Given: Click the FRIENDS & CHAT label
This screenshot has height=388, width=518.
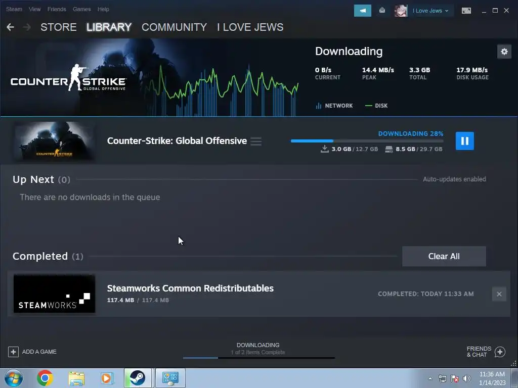Looking at the screenshot, I should (x=479, y=352).
